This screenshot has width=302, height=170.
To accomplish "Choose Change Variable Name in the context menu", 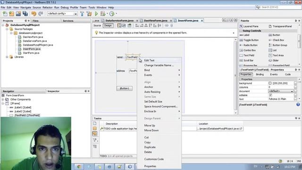I will coord(159,65).
